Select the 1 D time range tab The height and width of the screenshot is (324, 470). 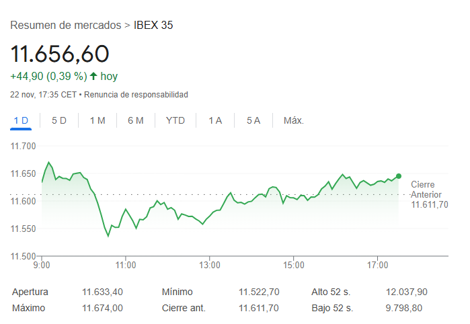tap(21, 121)
